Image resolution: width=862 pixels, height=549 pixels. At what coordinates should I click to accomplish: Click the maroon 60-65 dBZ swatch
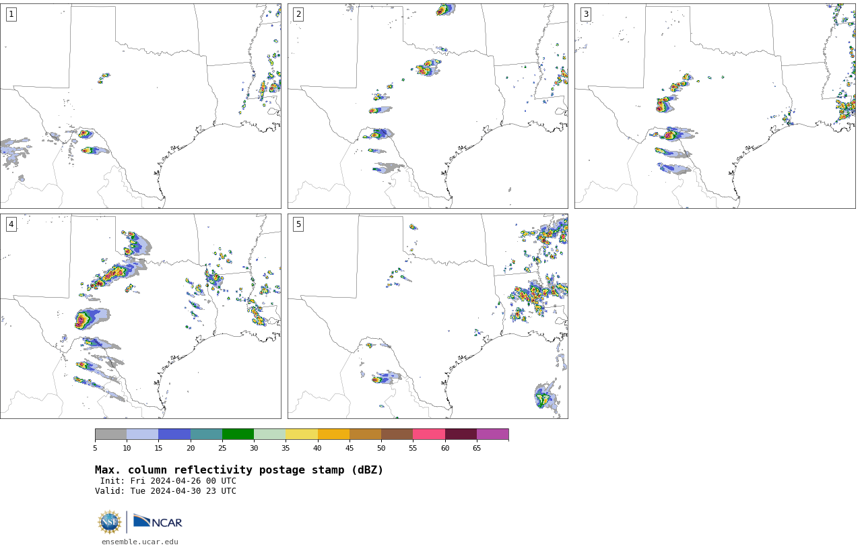click(x=461, y=434)
